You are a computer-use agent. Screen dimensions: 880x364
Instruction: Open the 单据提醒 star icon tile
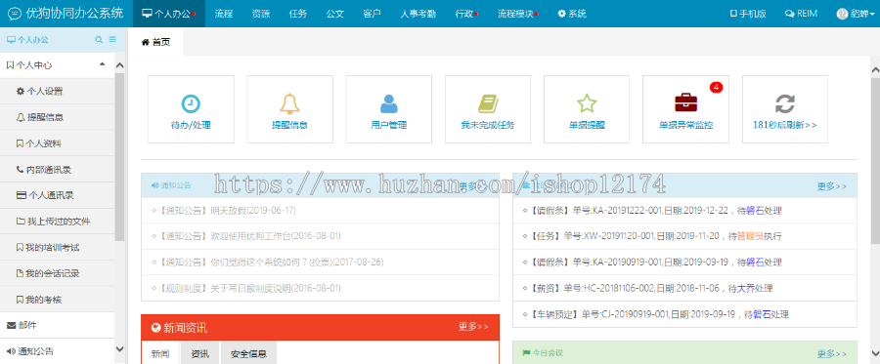pyautogui.click(x=587, y=109)
